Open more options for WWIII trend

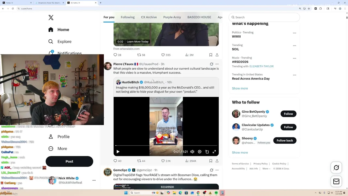(x=294, y=33)
